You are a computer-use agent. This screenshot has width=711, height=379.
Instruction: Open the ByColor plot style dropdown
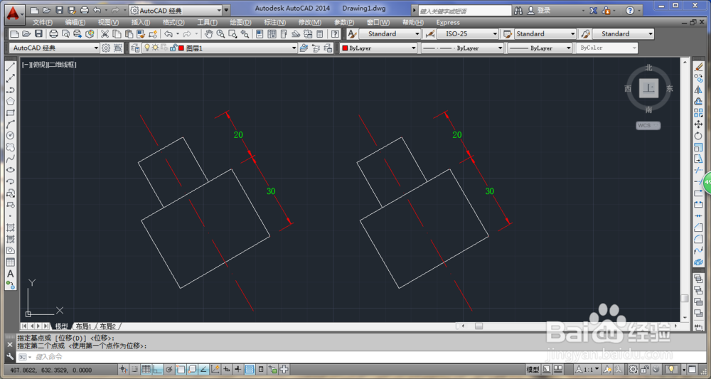(x=606, y=48)
